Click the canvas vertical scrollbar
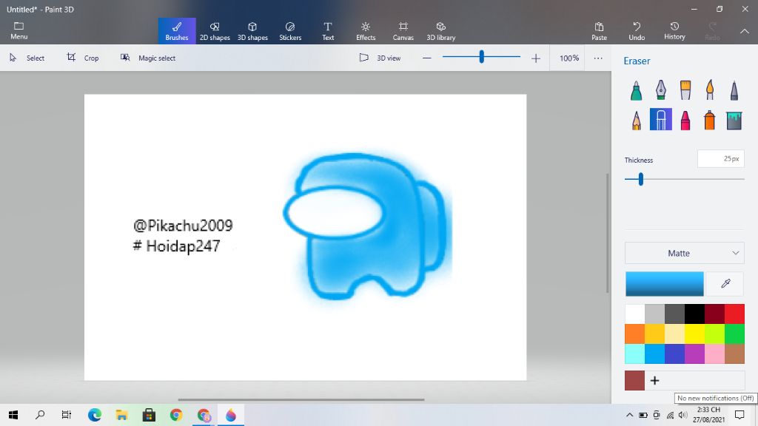The image size is (758, 426). point(608,233)
